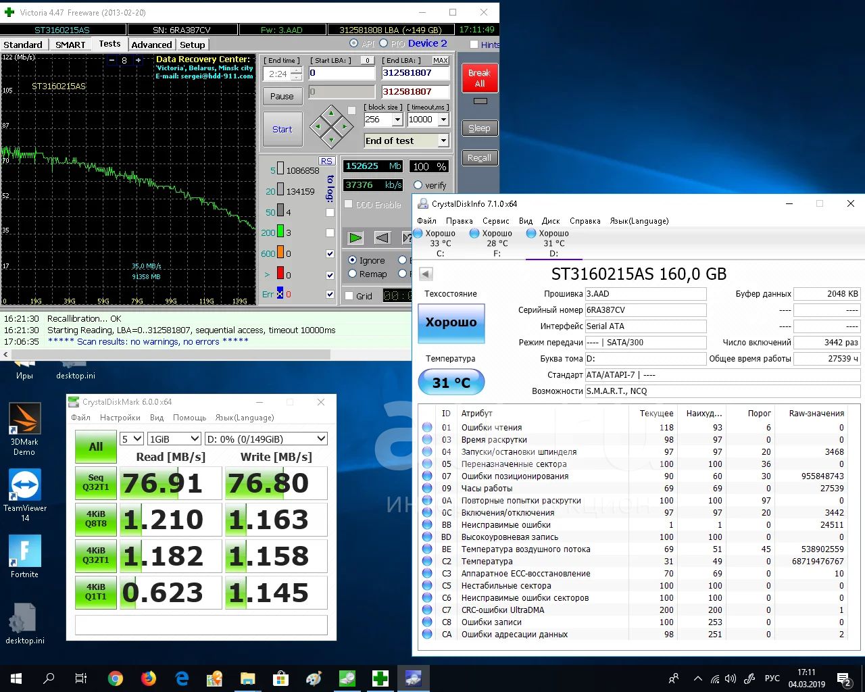The image size is (865, 692).
Task: Click the right arrow on the navigation diamond
Action: coord(344,126)
